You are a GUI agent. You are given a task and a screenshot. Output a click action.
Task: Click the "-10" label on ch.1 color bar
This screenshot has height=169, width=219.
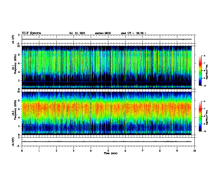(x=205, y=86)
